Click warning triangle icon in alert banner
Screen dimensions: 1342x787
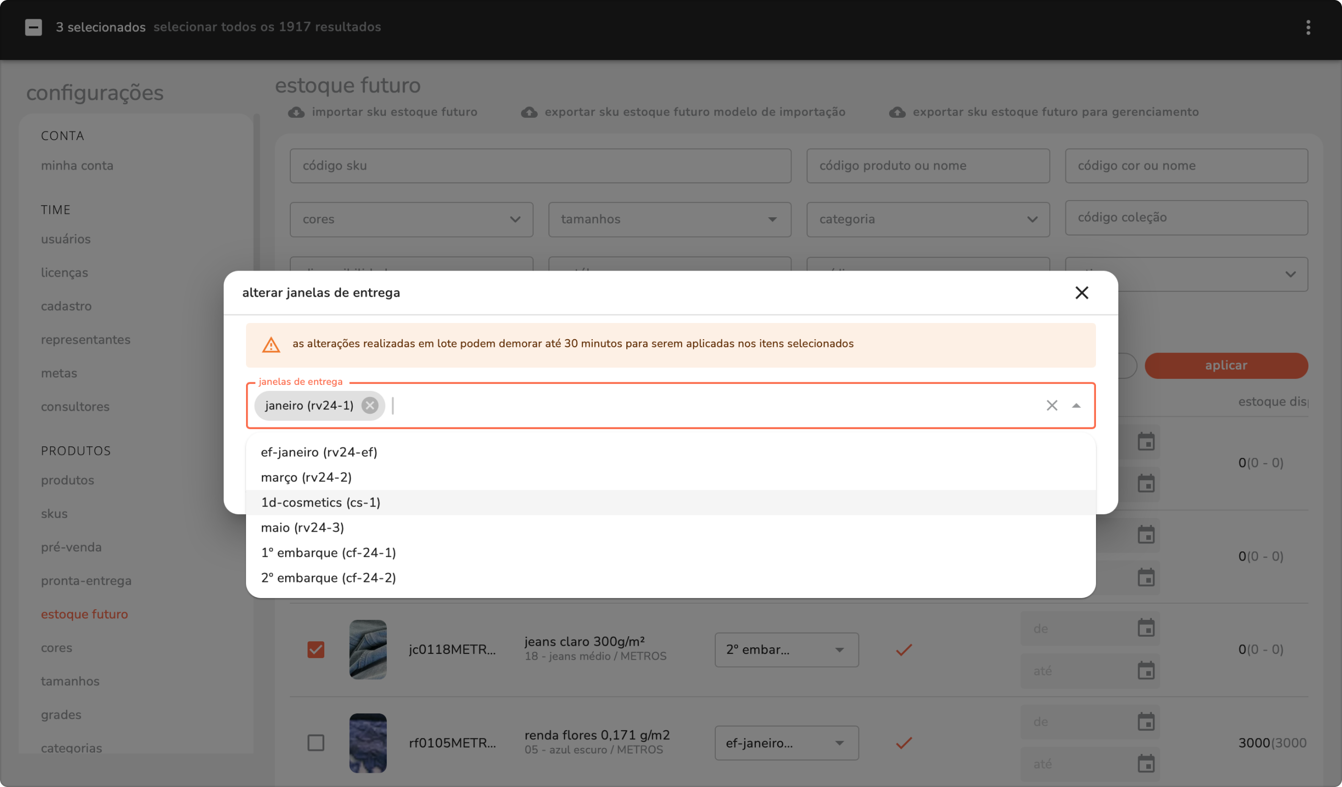pos(271,345)
